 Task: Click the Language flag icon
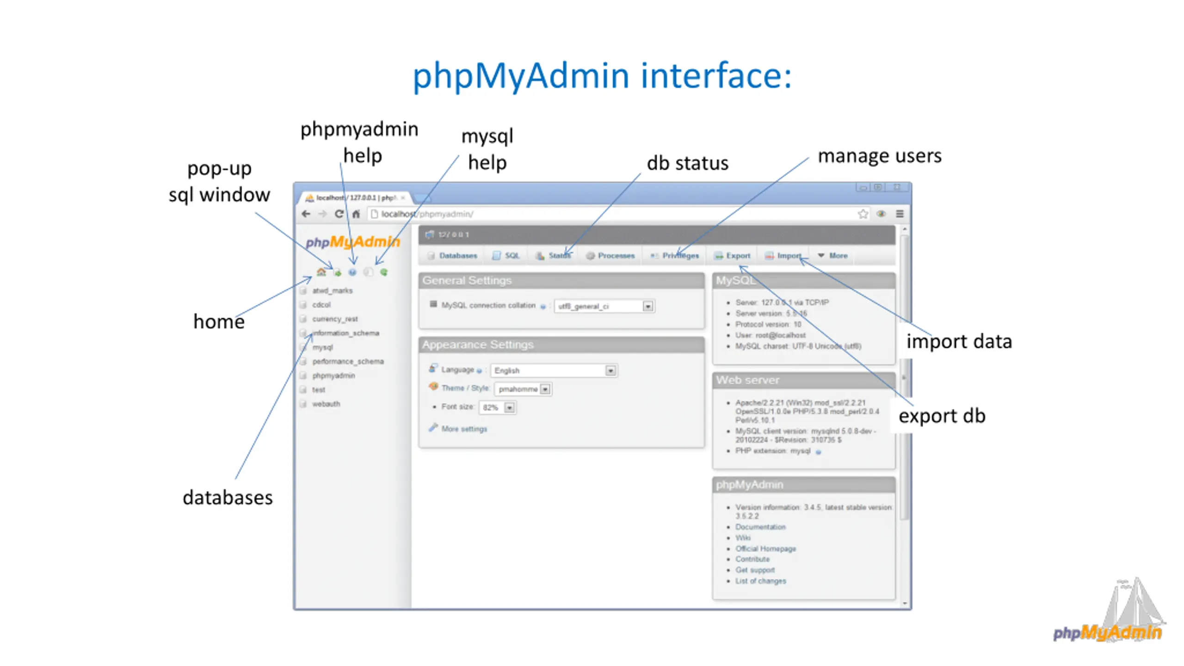click(x=433, y=368)
